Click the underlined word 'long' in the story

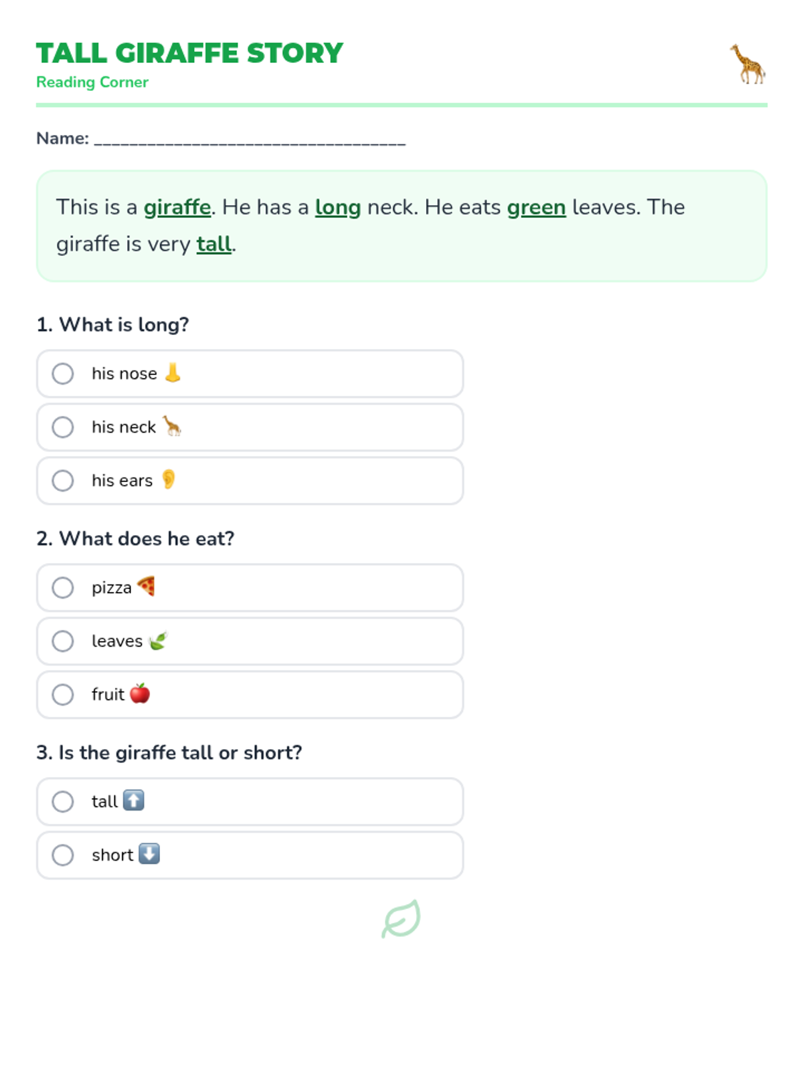pyautogui.click(x=338, y=207)
